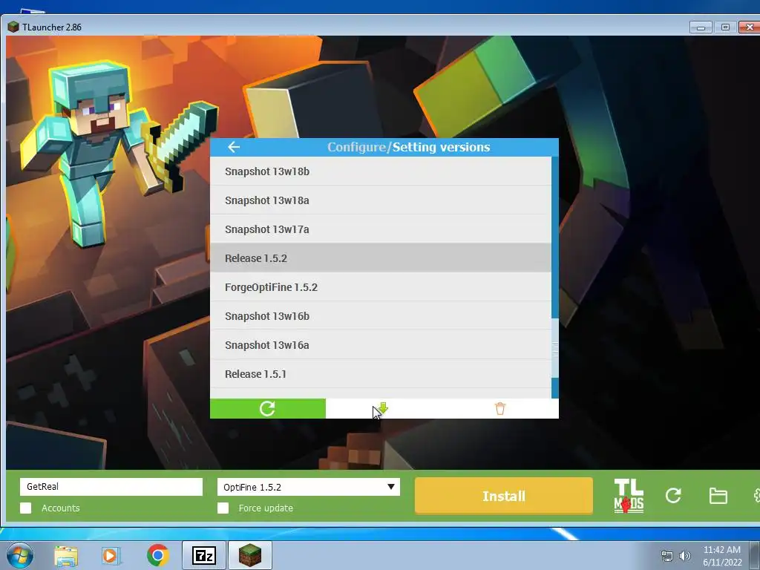Open Windows Media Player from taskbar

pos(111,556)
